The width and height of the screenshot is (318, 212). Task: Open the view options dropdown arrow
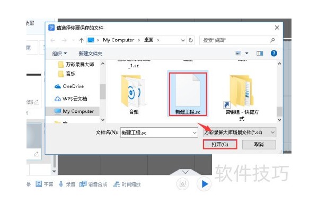click(x=247, y=53)
